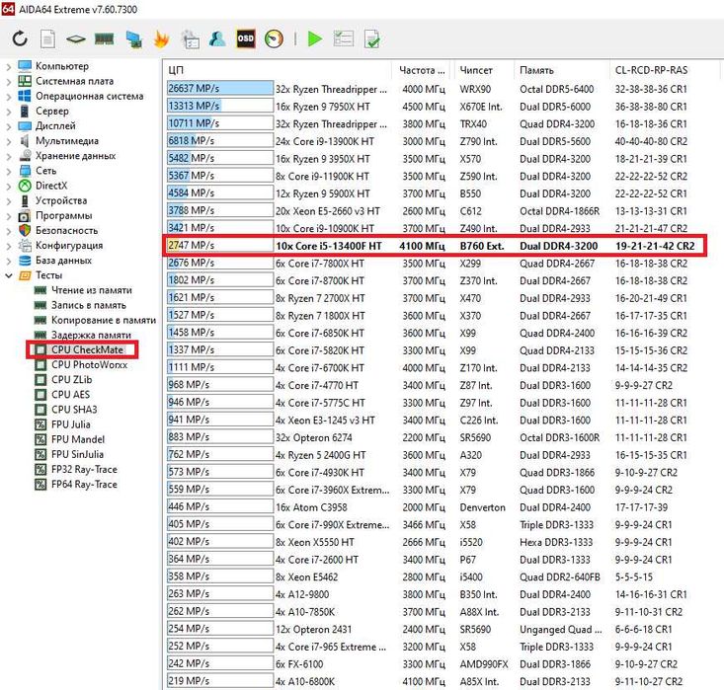Select the CPU ZLib test

(x=71, y=380)
